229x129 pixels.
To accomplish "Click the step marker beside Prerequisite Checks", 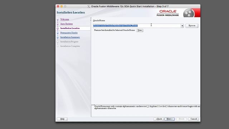I will (x=58, y=33).
